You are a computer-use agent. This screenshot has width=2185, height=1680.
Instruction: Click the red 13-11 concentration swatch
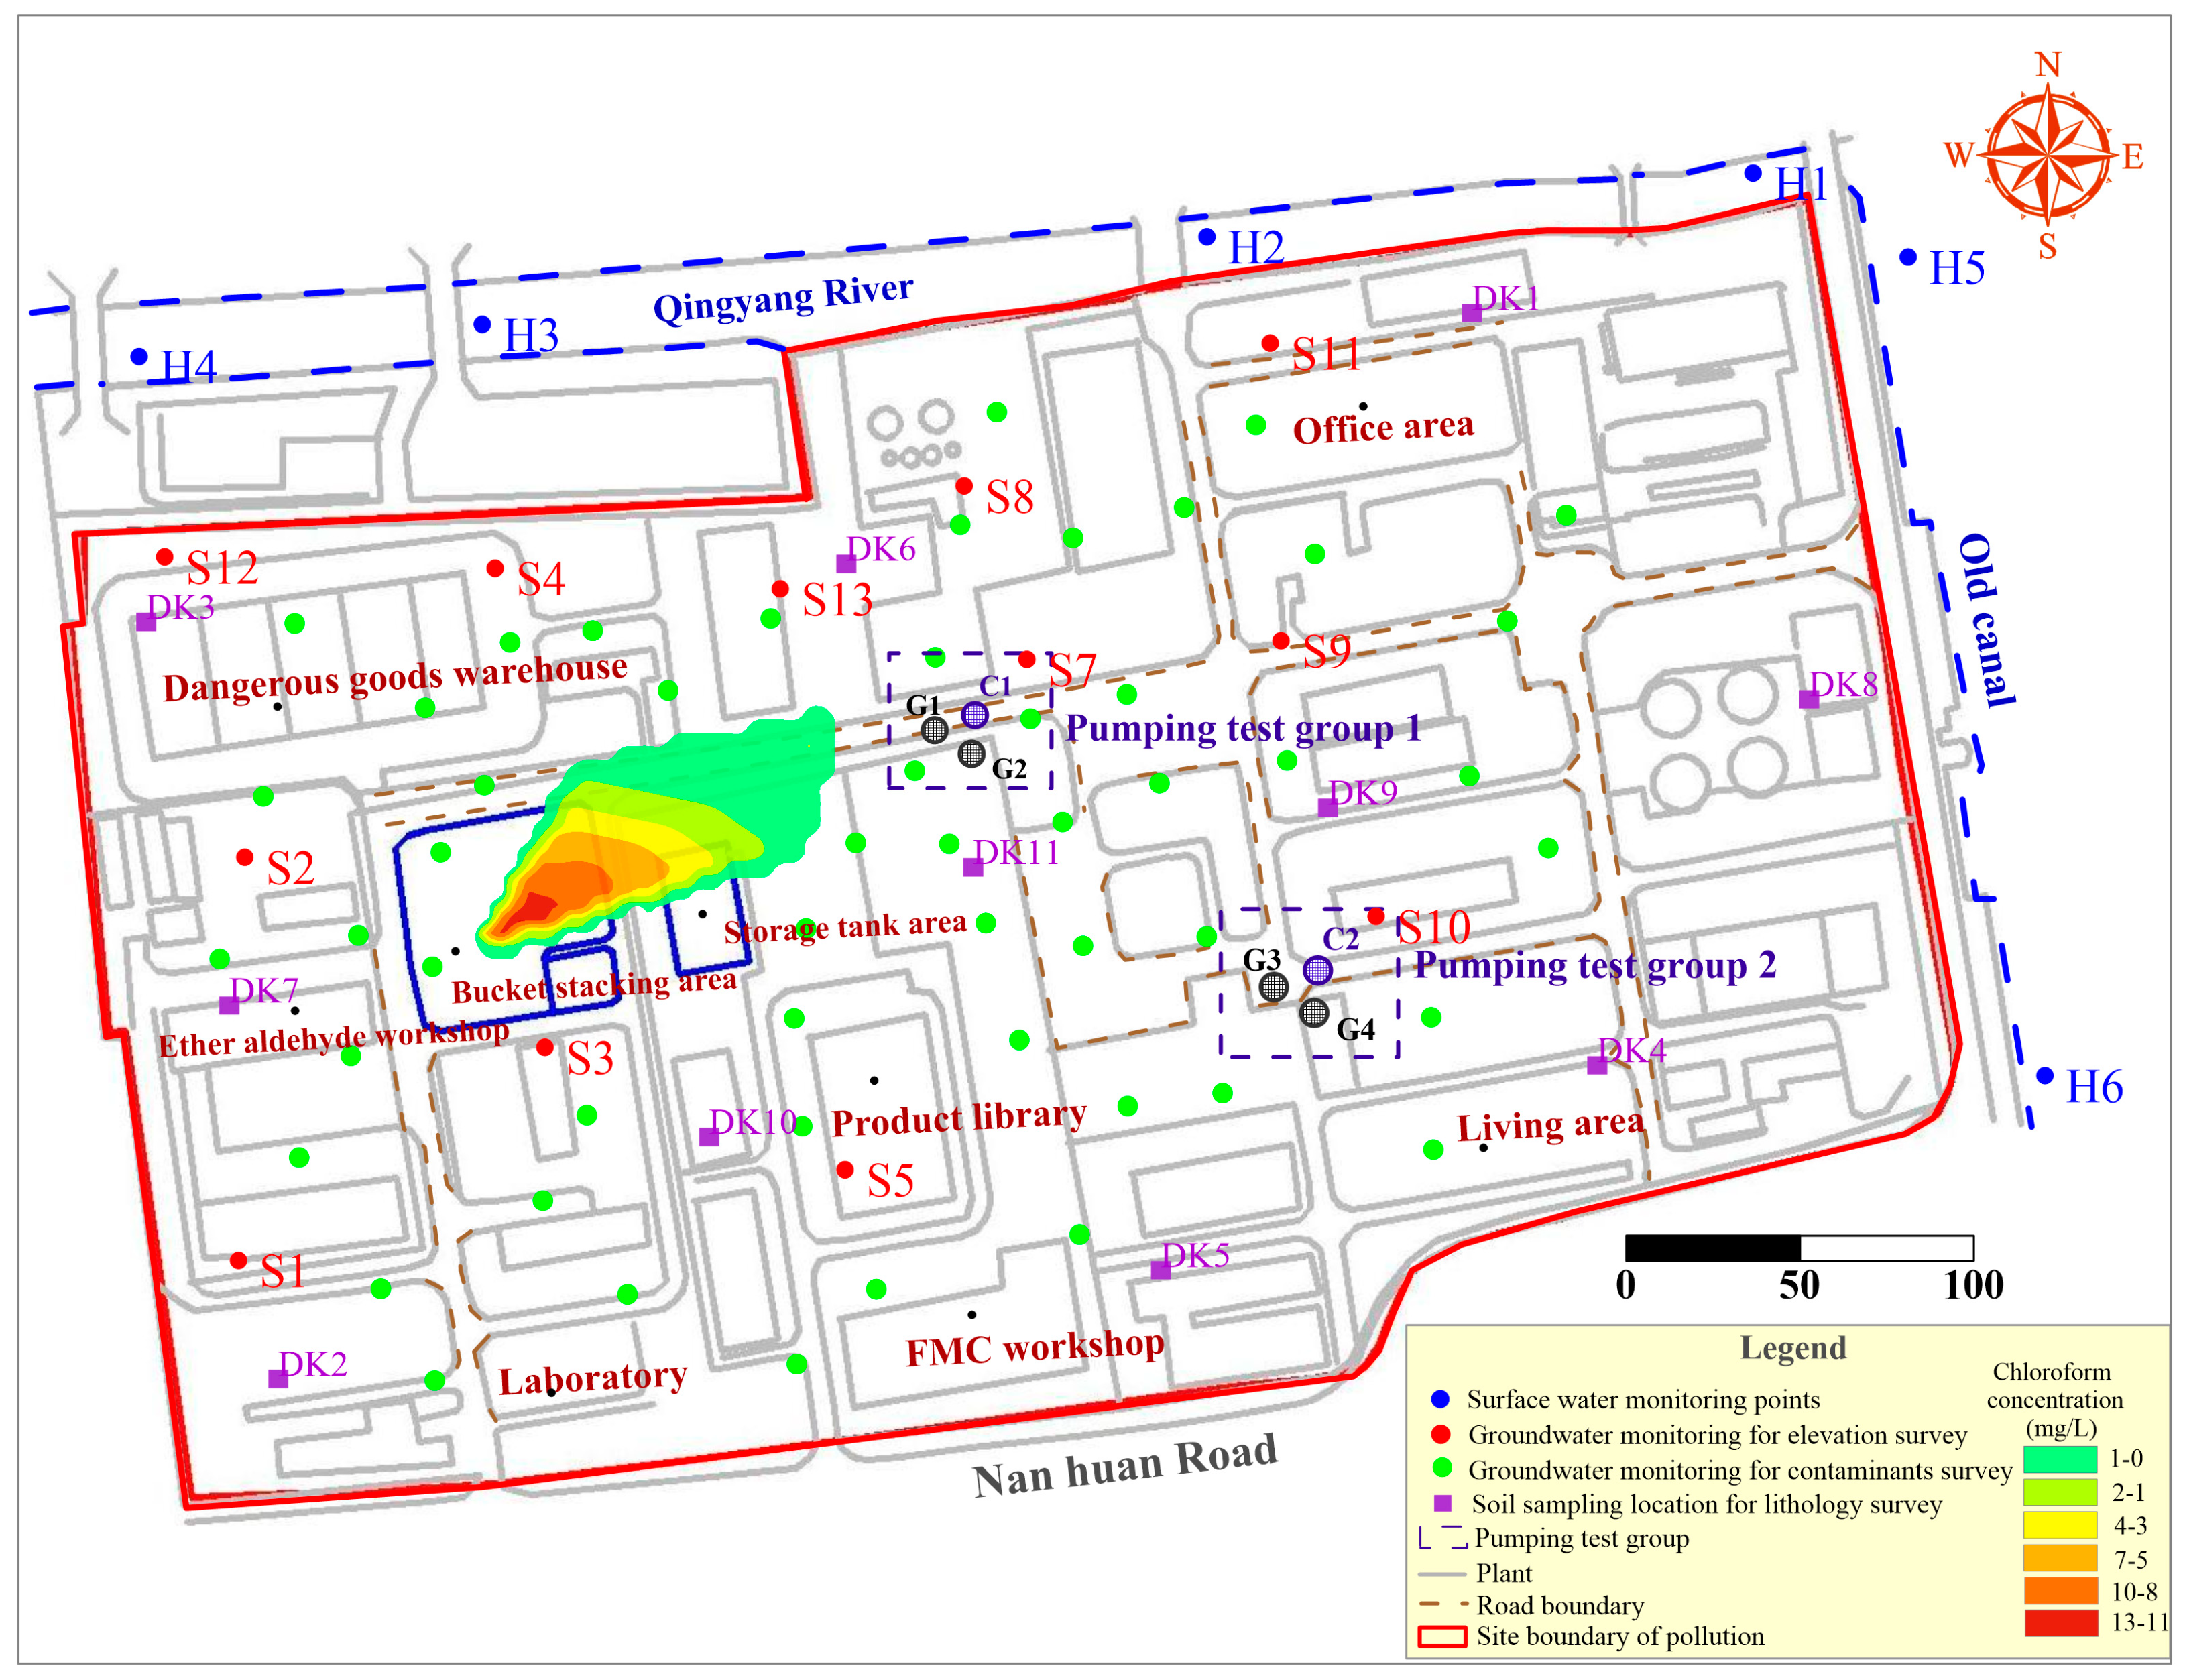[x=2060, y=1622]
